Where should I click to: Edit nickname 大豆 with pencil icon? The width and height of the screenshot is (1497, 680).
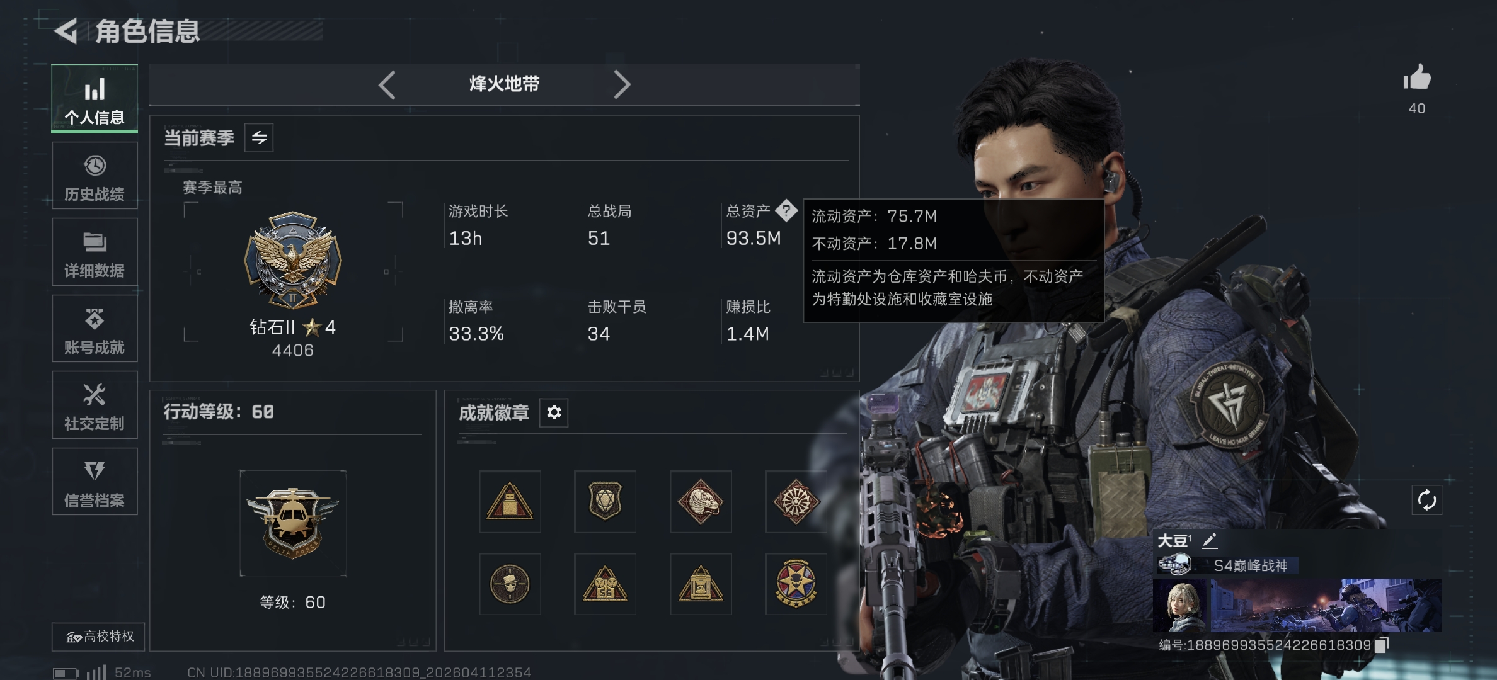[1210, 541]
